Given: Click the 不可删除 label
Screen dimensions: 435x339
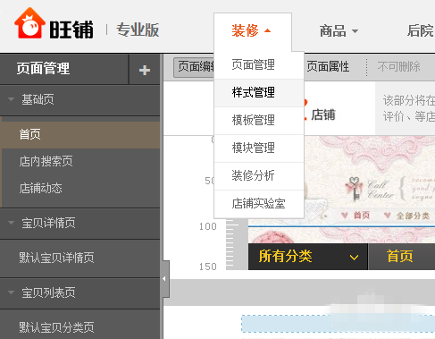Looking at the screenshot, I should pos(398,66).
